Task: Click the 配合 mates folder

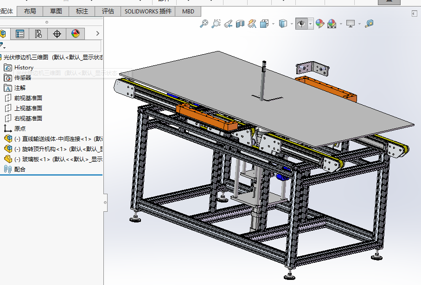Action: 20,169
